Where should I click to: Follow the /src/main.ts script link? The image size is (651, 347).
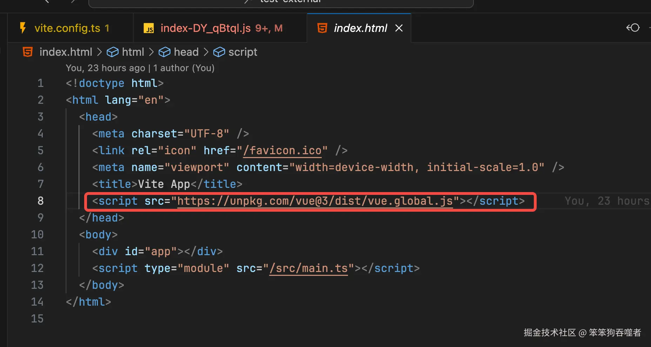pos(309,268)
